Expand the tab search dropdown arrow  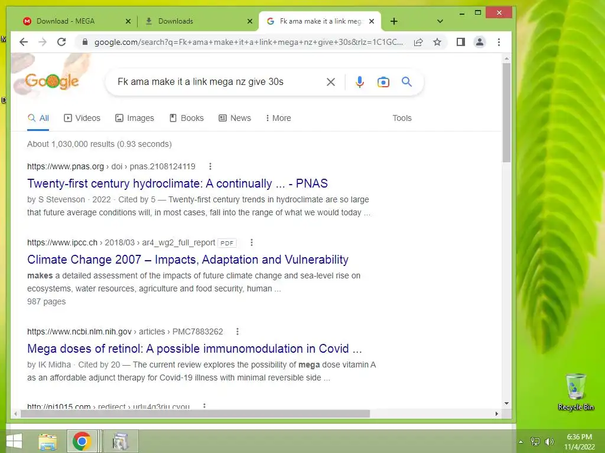point(440,21)
